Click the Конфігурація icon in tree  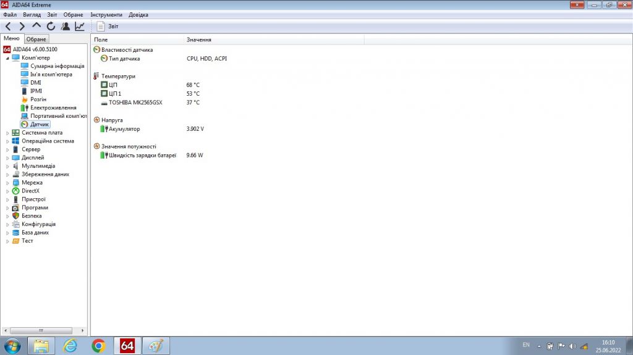click(15, 224)
